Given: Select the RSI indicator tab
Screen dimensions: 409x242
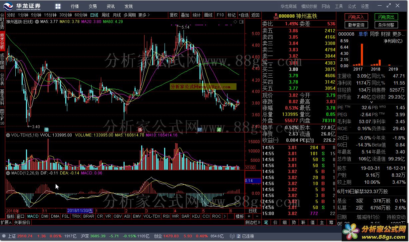Looking at the screenshot, I should 166,216.
